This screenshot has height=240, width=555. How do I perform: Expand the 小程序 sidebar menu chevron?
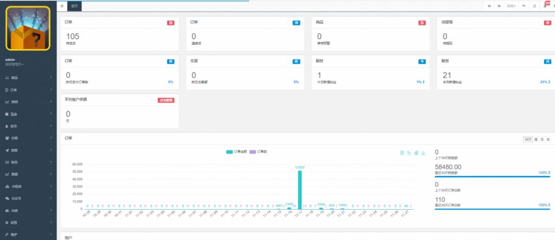click(51, 186)
